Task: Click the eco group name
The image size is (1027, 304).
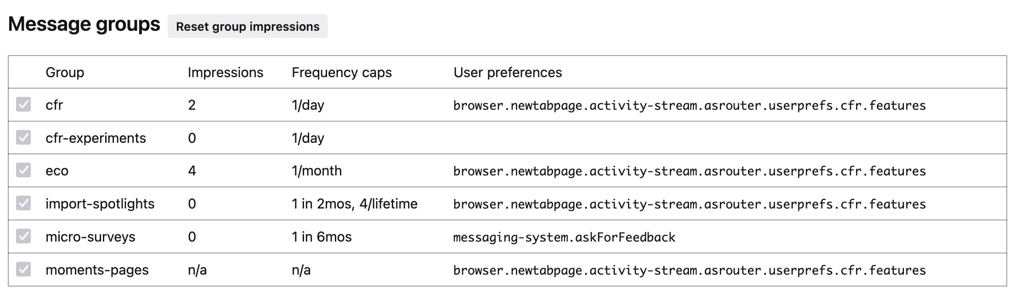Action: 57,171
